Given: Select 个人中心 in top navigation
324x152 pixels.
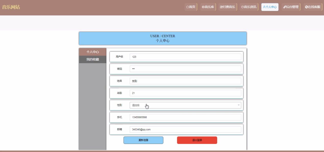Looking at the screenshot, I should click(270, 7).
